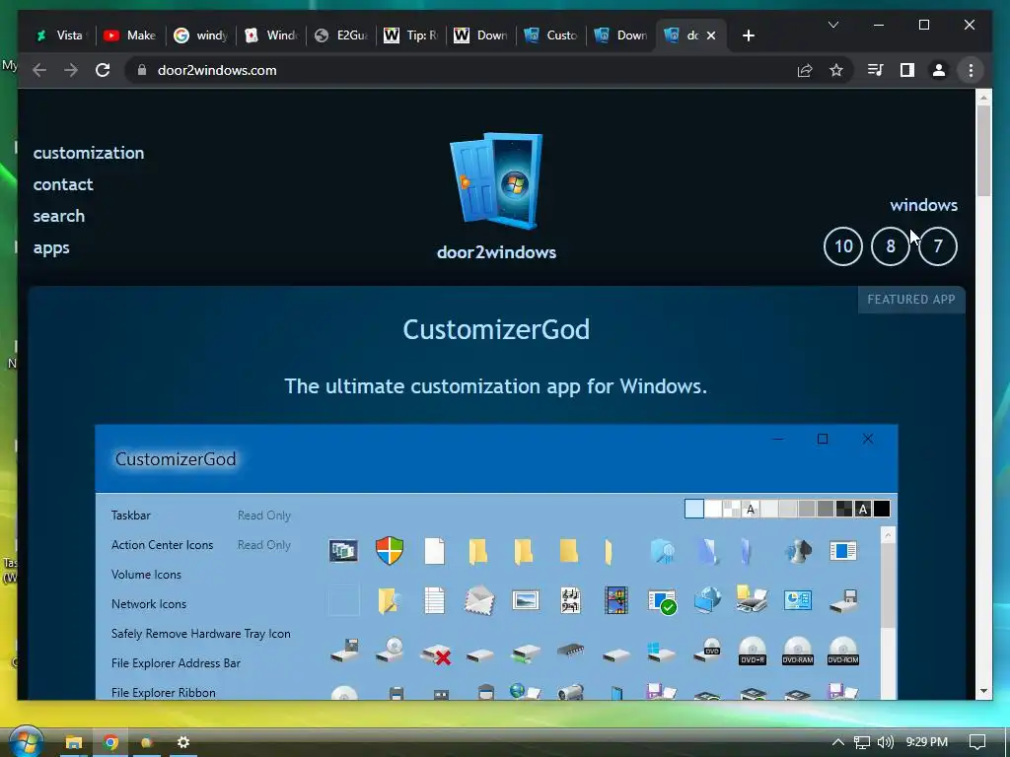Viewport: 1010px width, 757px height.
Task: Open the media controls icon in Chrome toolbar
Action: tap(876, 70)
